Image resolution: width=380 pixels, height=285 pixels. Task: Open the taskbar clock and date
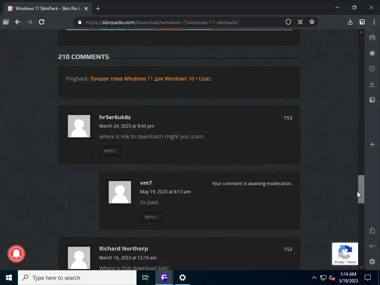(348, 278)
